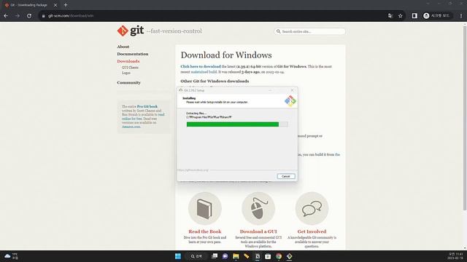Open the yellow tag app in taskbar
Screen dimensions: 467x262
tap(247, 256)
